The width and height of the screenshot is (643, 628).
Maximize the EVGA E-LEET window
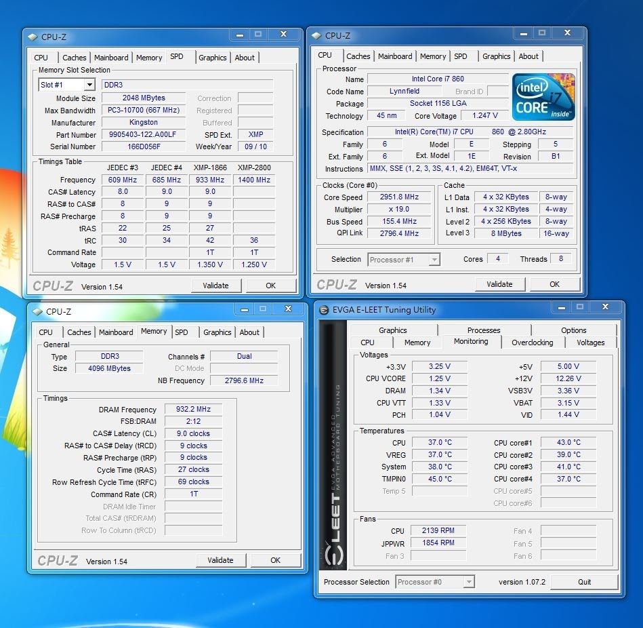coord(580,307)
